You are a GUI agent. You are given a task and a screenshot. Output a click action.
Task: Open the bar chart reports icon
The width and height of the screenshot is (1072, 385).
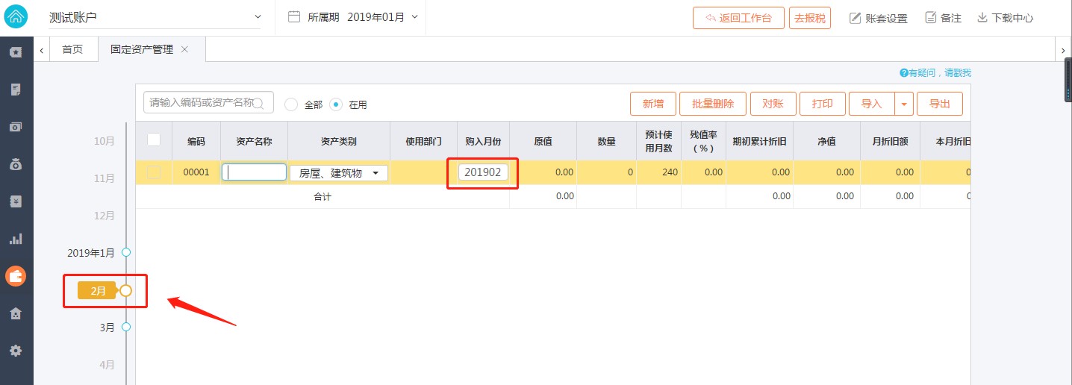tap(16, 239)
